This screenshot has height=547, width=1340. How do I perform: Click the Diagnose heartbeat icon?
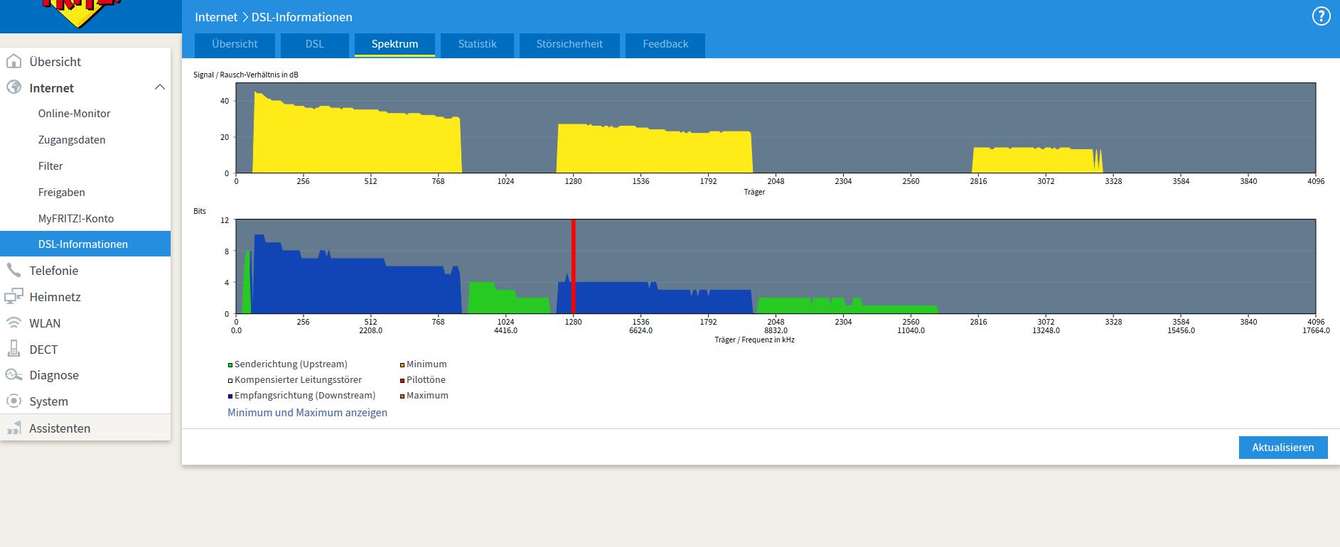[x=14, y=375]
